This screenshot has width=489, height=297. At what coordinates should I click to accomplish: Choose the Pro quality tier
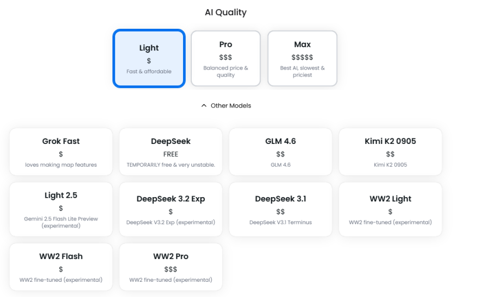(225, 58)
